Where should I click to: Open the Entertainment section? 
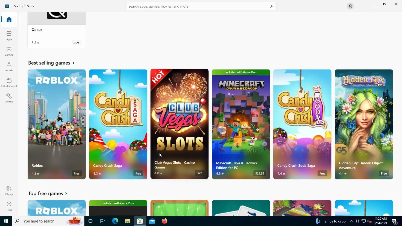pos(9,82)
